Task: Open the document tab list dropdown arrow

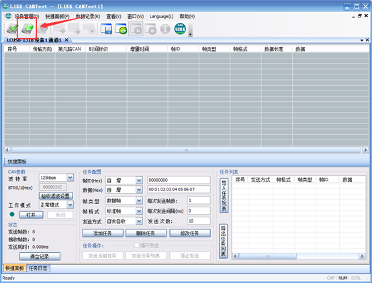Action: (362, 40)
